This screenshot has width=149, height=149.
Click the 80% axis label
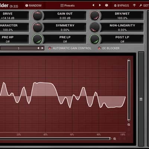(x=99, y=134)
